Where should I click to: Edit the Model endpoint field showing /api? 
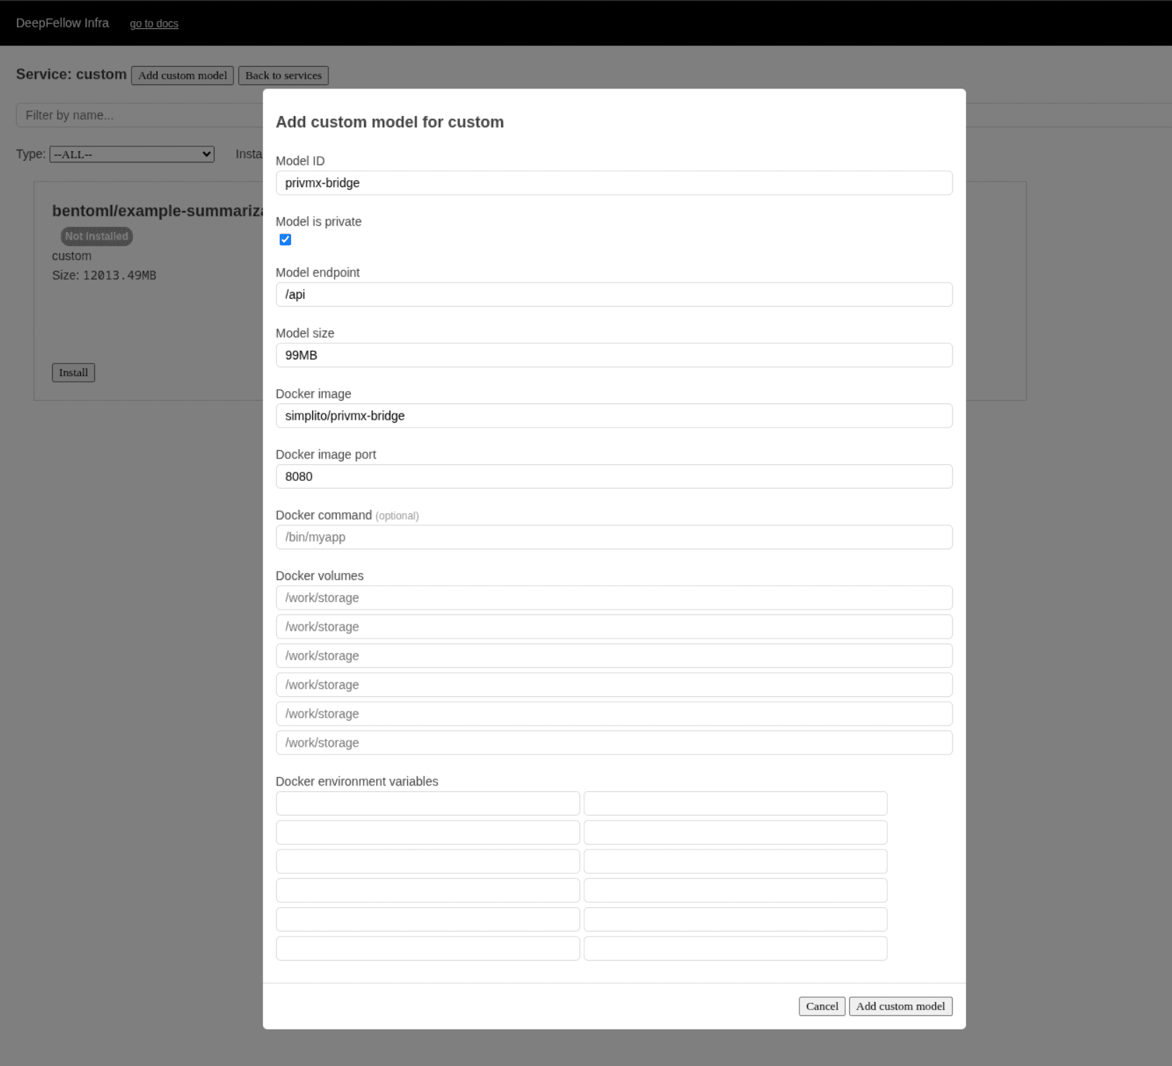pyautogui.click(x=613, y=294)
